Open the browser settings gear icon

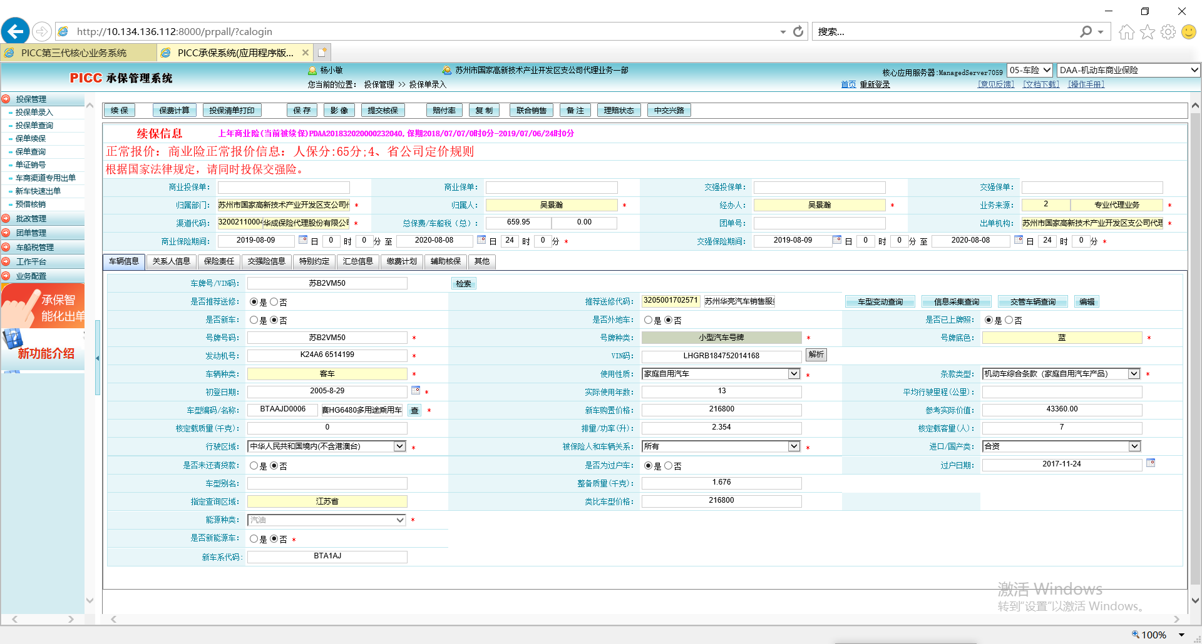pyautogui.click(x=1168, y=32)
